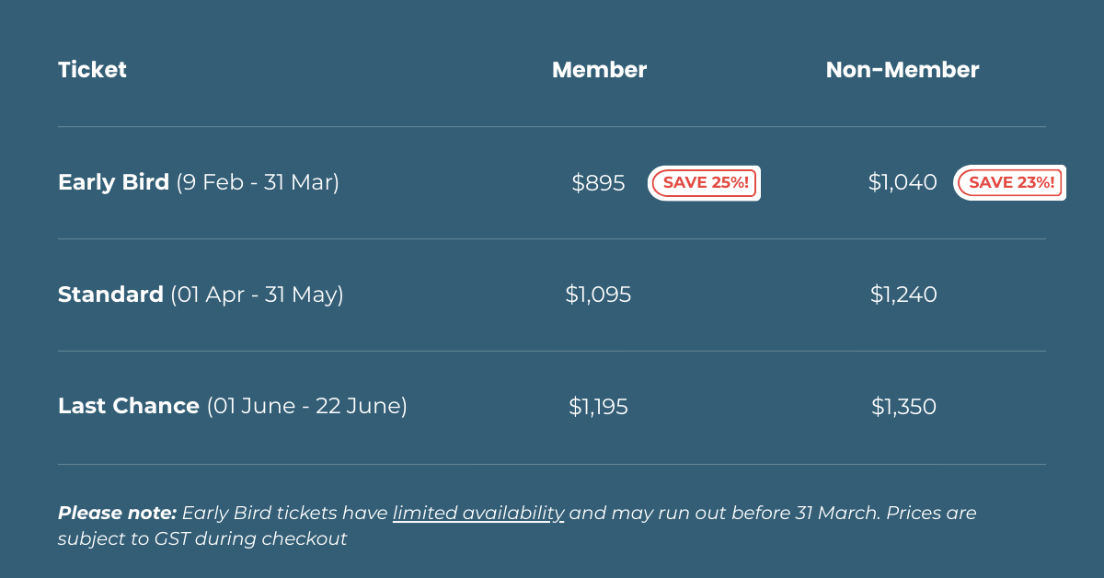
Task: Click the SAVE 25% badge
Action: [705, 183]
